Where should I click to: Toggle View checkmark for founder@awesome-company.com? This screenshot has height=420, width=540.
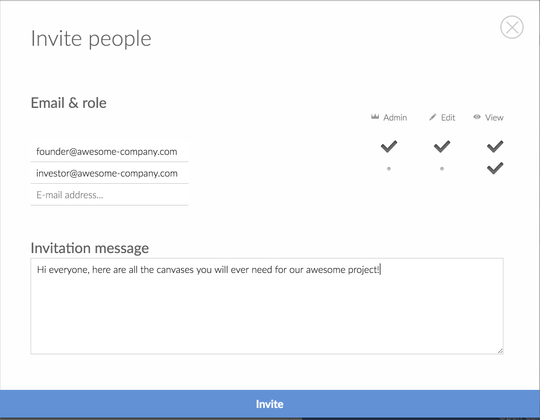coord(495,146)
